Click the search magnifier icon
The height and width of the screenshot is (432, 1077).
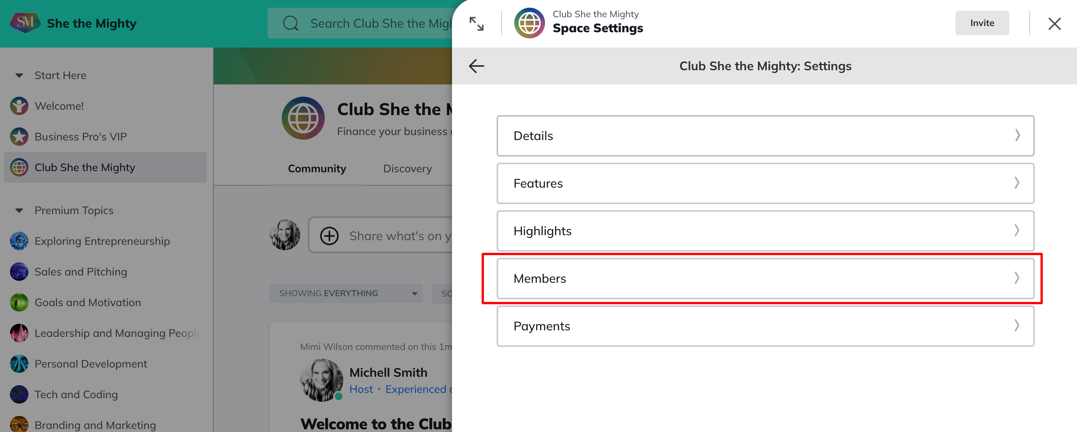tap(291, 23)
